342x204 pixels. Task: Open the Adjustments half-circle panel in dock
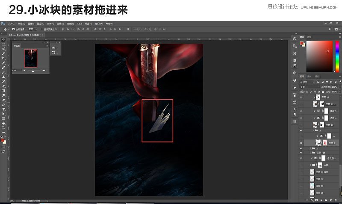pos(295,80)
